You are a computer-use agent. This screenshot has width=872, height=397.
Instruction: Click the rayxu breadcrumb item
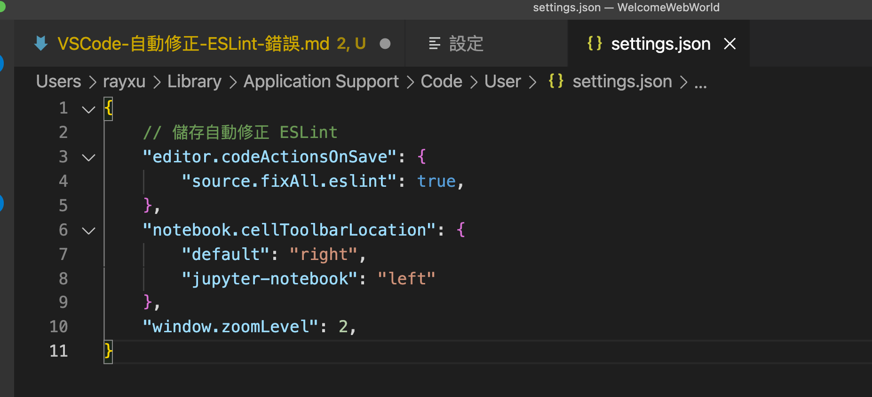tap(124, 81)
